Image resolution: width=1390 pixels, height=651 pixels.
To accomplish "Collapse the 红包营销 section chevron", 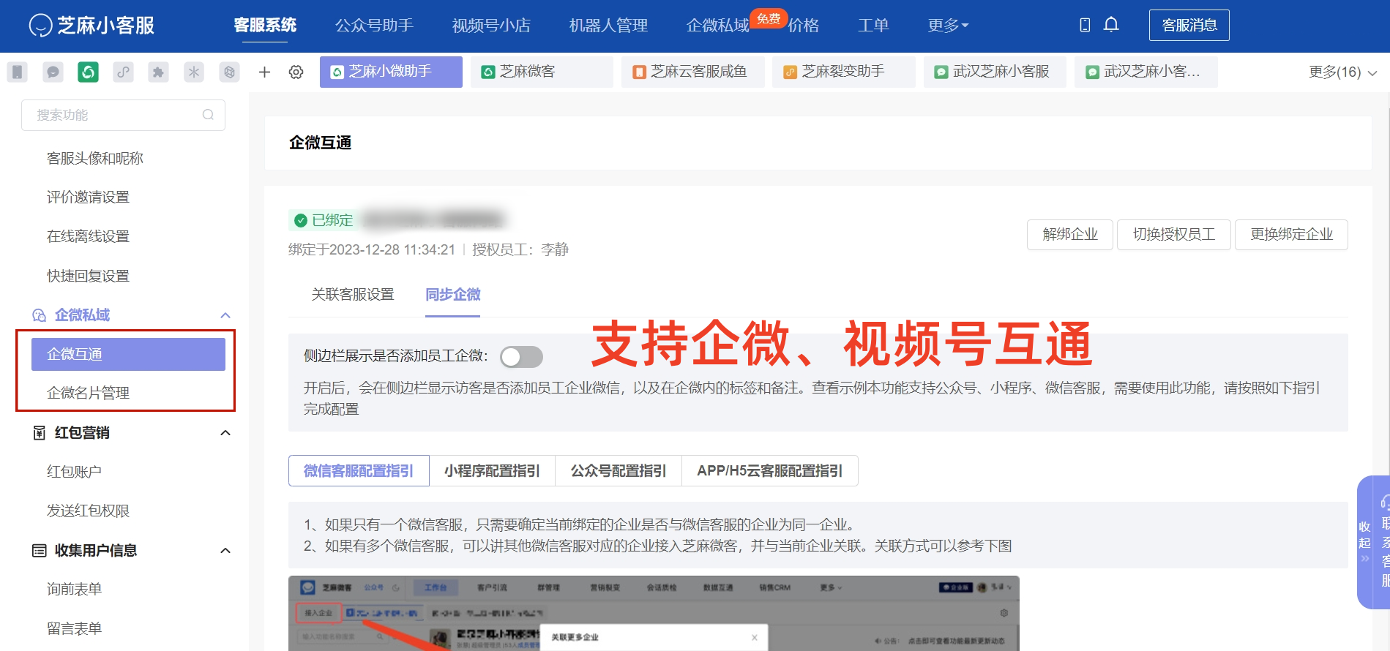I will [225, 433].
